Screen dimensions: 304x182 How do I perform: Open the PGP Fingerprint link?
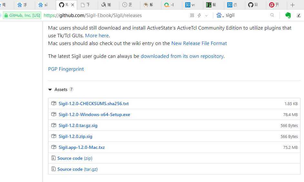coord(66,69)
